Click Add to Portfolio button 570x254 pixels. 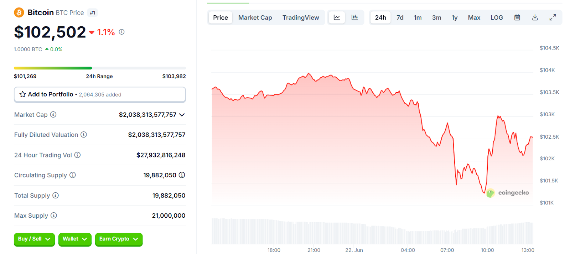click(x=100, y=94)
